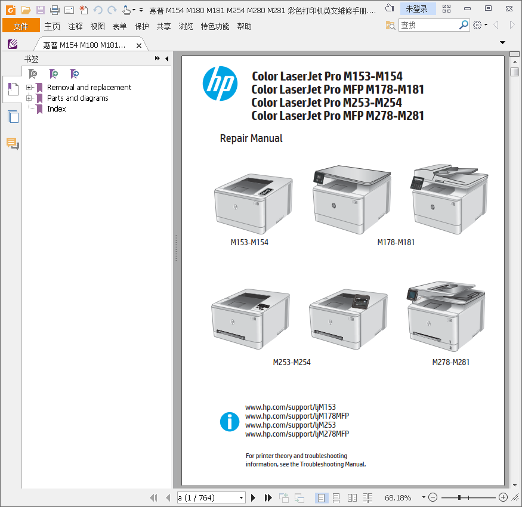Open the Pages thumbnail panel icon

pos(13,116)
